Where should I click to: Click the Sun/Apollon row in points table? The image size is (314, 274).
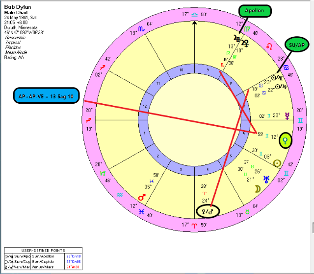tap(43, 256)
